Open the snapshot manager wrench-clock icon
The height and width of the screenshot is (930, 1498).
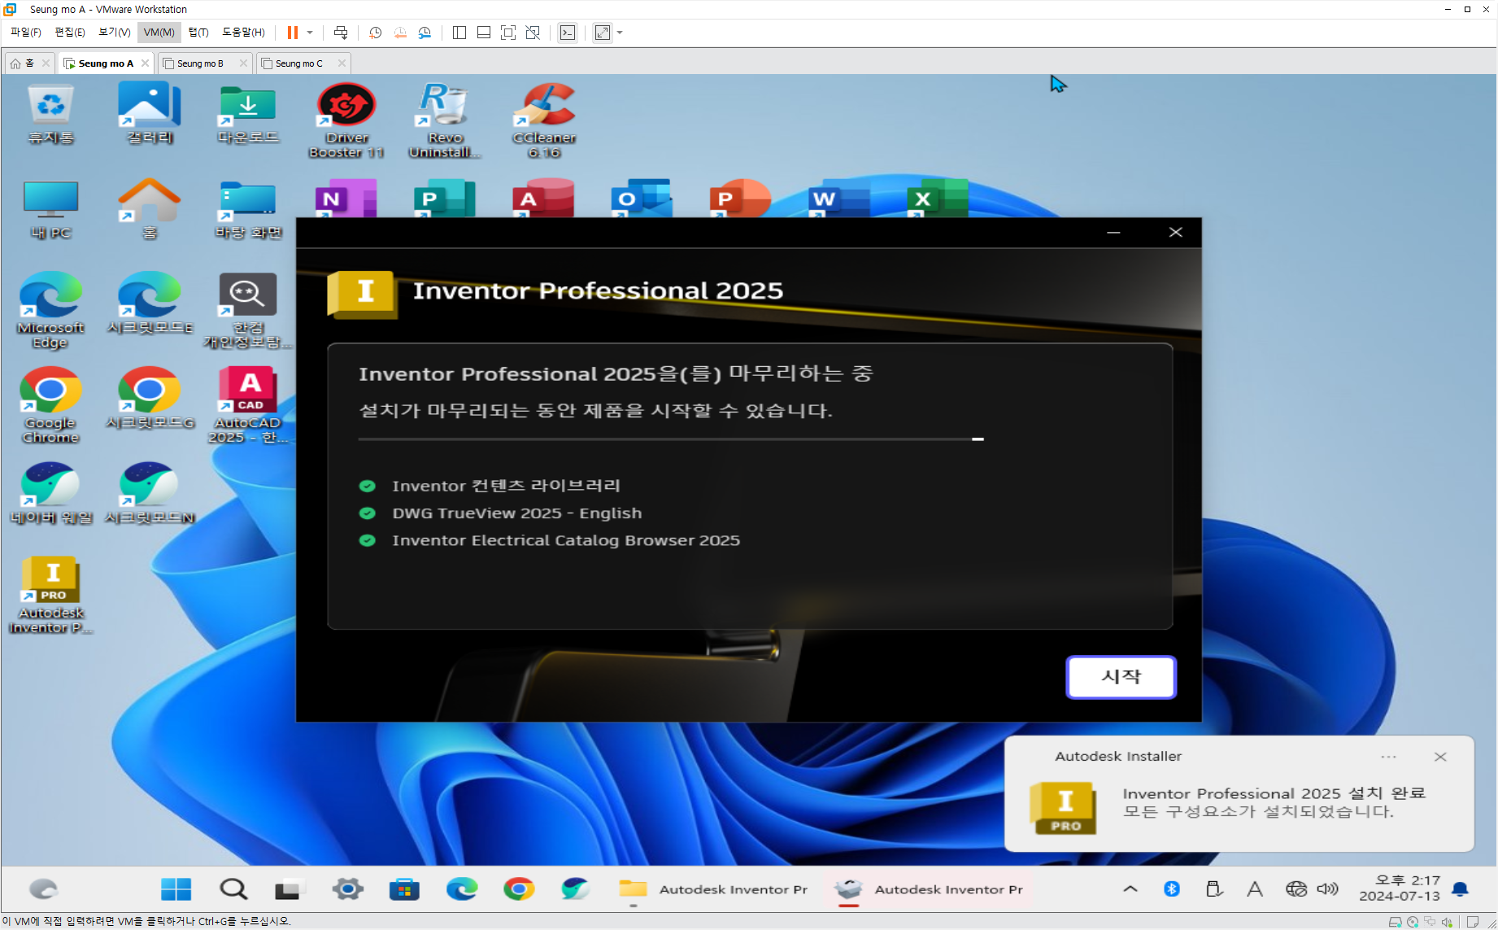425,33
